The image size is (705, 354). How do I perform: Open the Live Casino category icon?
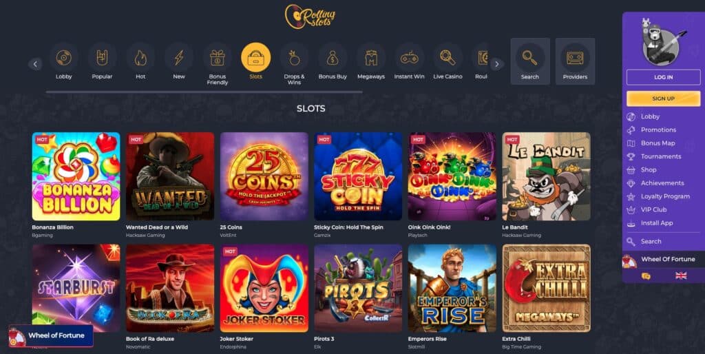[x=448, y=58]
